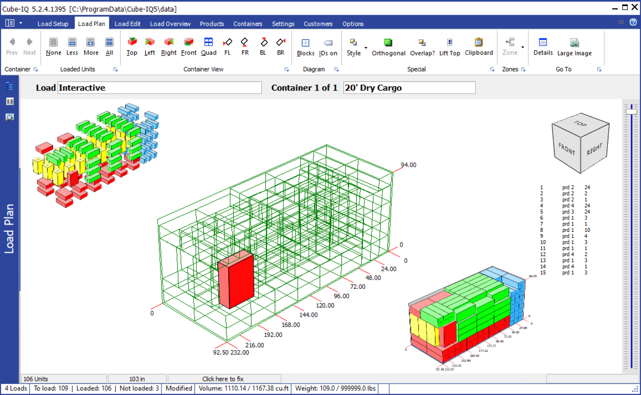Show all loaded units with All
This screenshot has height=395, width=641.
(x=109, y=46)
